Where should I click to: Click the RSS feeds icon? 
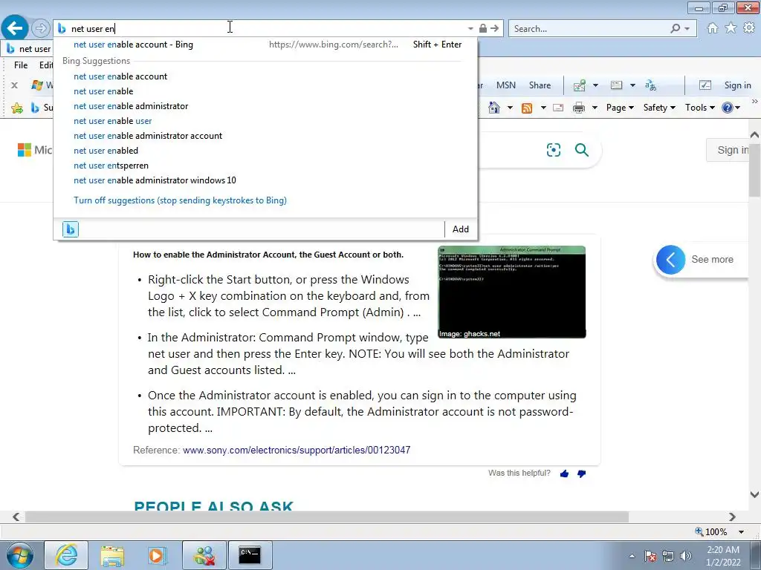coord(527,108)
